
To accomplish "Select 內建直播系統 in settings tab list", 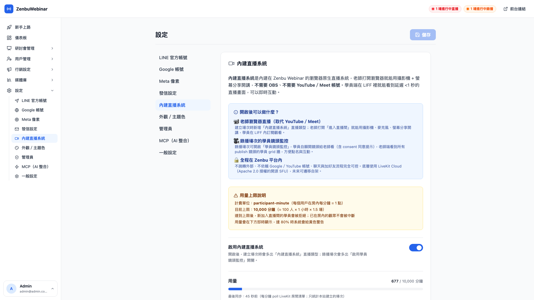I will 183,105.
